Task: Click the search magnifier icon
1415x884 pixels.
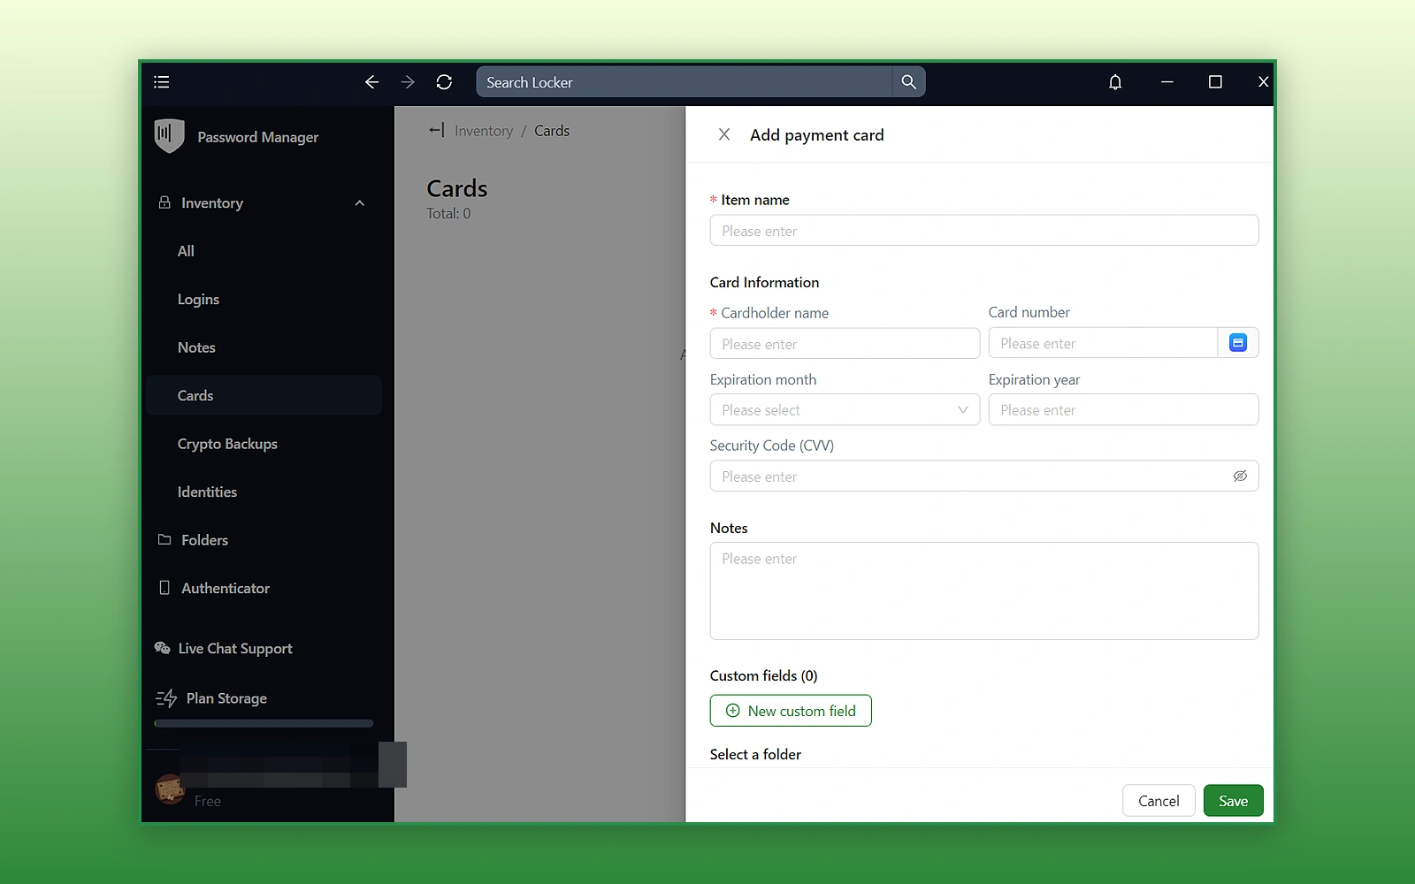Action: [x=908, y=82]
